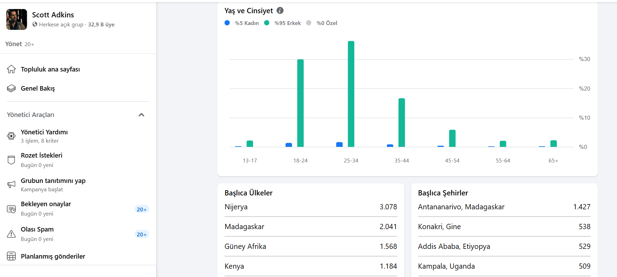The width and height of the screenshot is (617, 277).
Task: Click the Başlıca Şehirler heading
Action: pyautogui.click(x=443, y=193)
